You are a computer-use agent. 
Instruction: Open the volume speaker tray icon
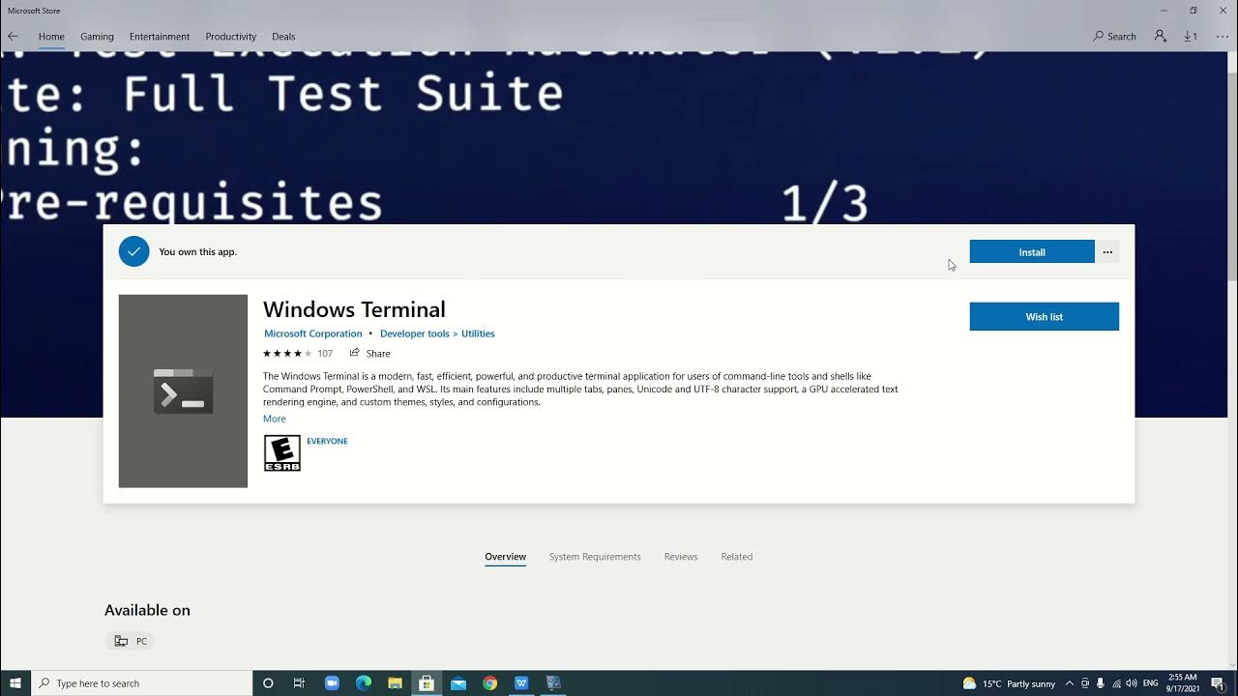point(1132,683)
